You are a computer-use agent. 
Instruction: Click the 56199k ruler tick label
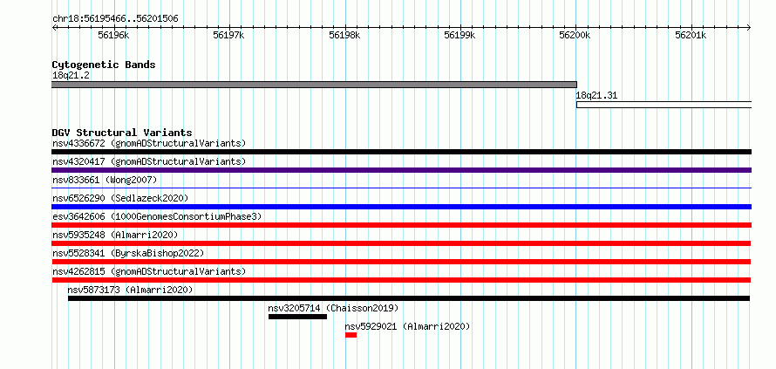pyautogui.click(x=459, y=35)
